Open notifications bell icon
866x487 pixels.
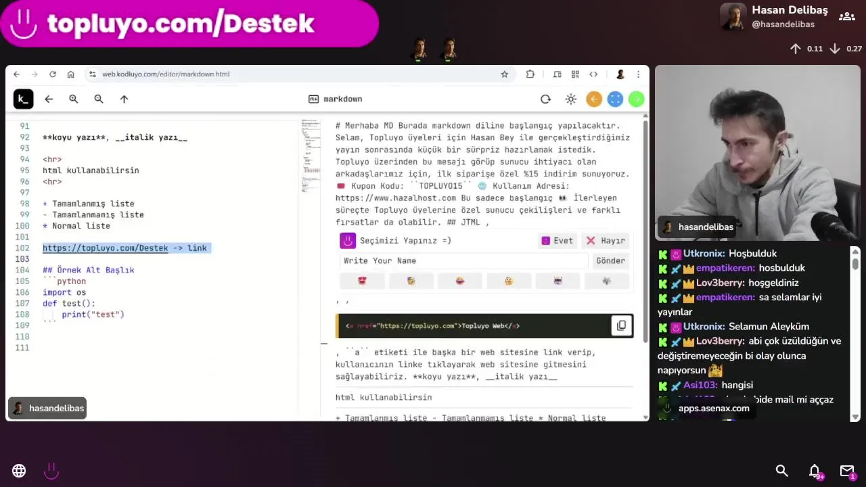(x=815, y=471)
